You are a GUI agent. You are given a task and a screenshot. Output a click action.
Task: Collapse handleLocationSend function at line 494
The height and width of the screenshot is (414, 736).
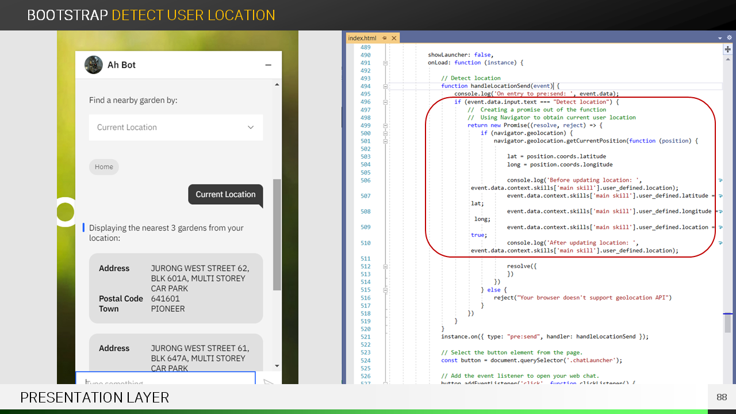385,86
